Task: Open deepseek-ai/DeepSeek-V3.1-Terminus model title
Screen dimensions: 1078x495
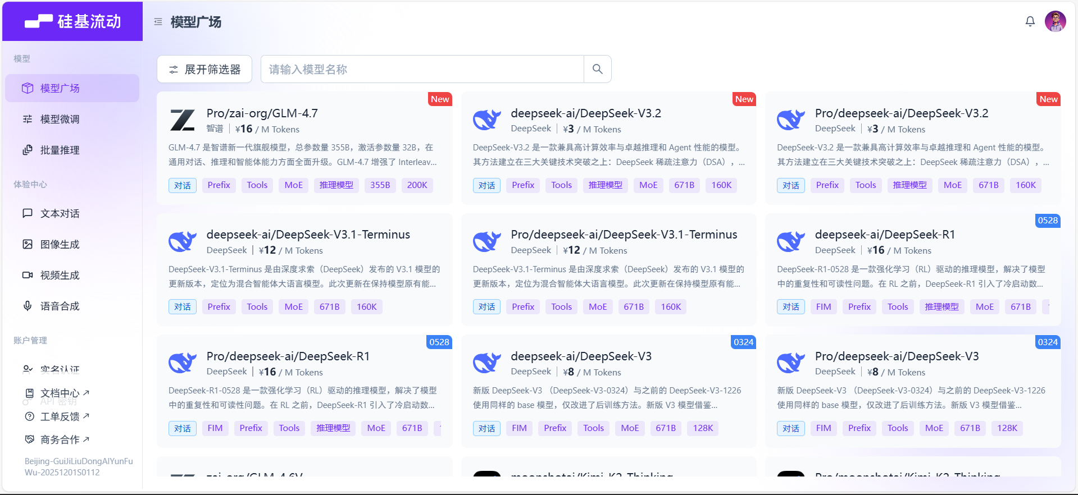Action: 308,235
